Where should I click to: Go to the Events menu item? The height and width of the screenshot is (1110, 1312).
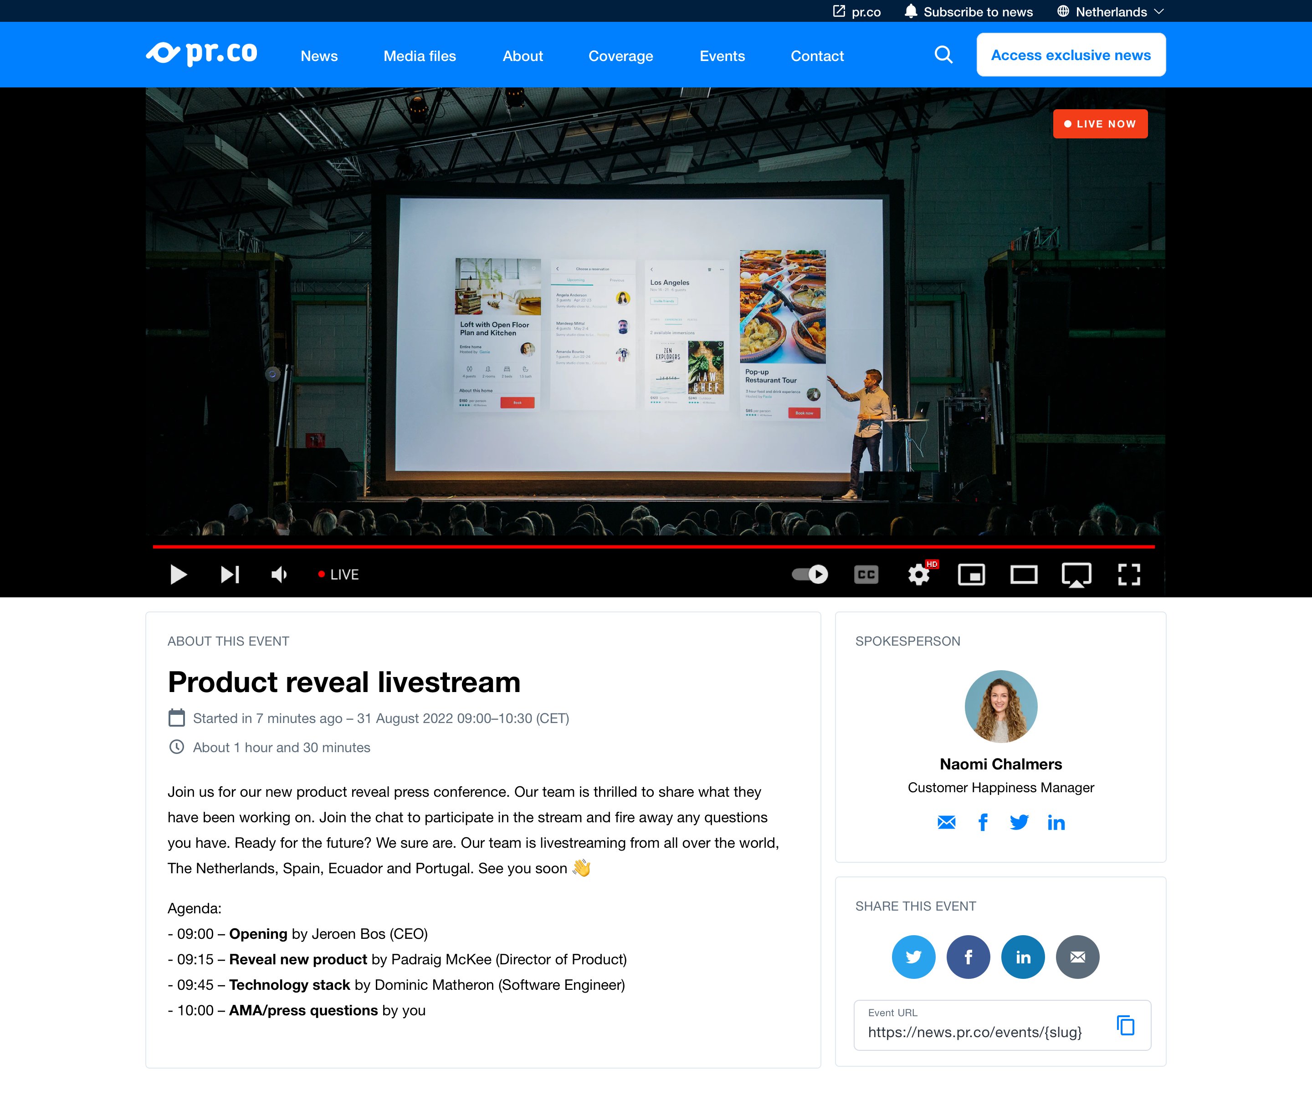[722, 56]
